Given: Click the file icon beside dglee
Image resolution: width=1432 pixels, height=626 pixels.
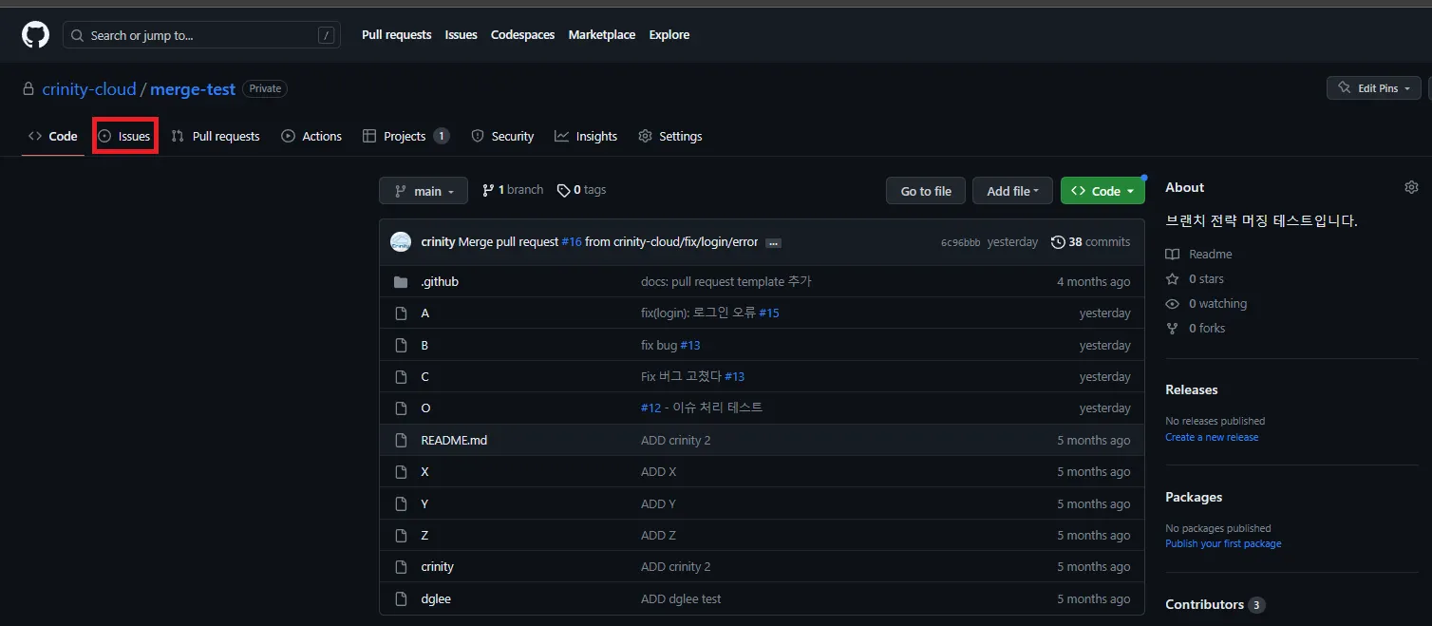Looking at the screenshot, I should click(x=401, y=599).
